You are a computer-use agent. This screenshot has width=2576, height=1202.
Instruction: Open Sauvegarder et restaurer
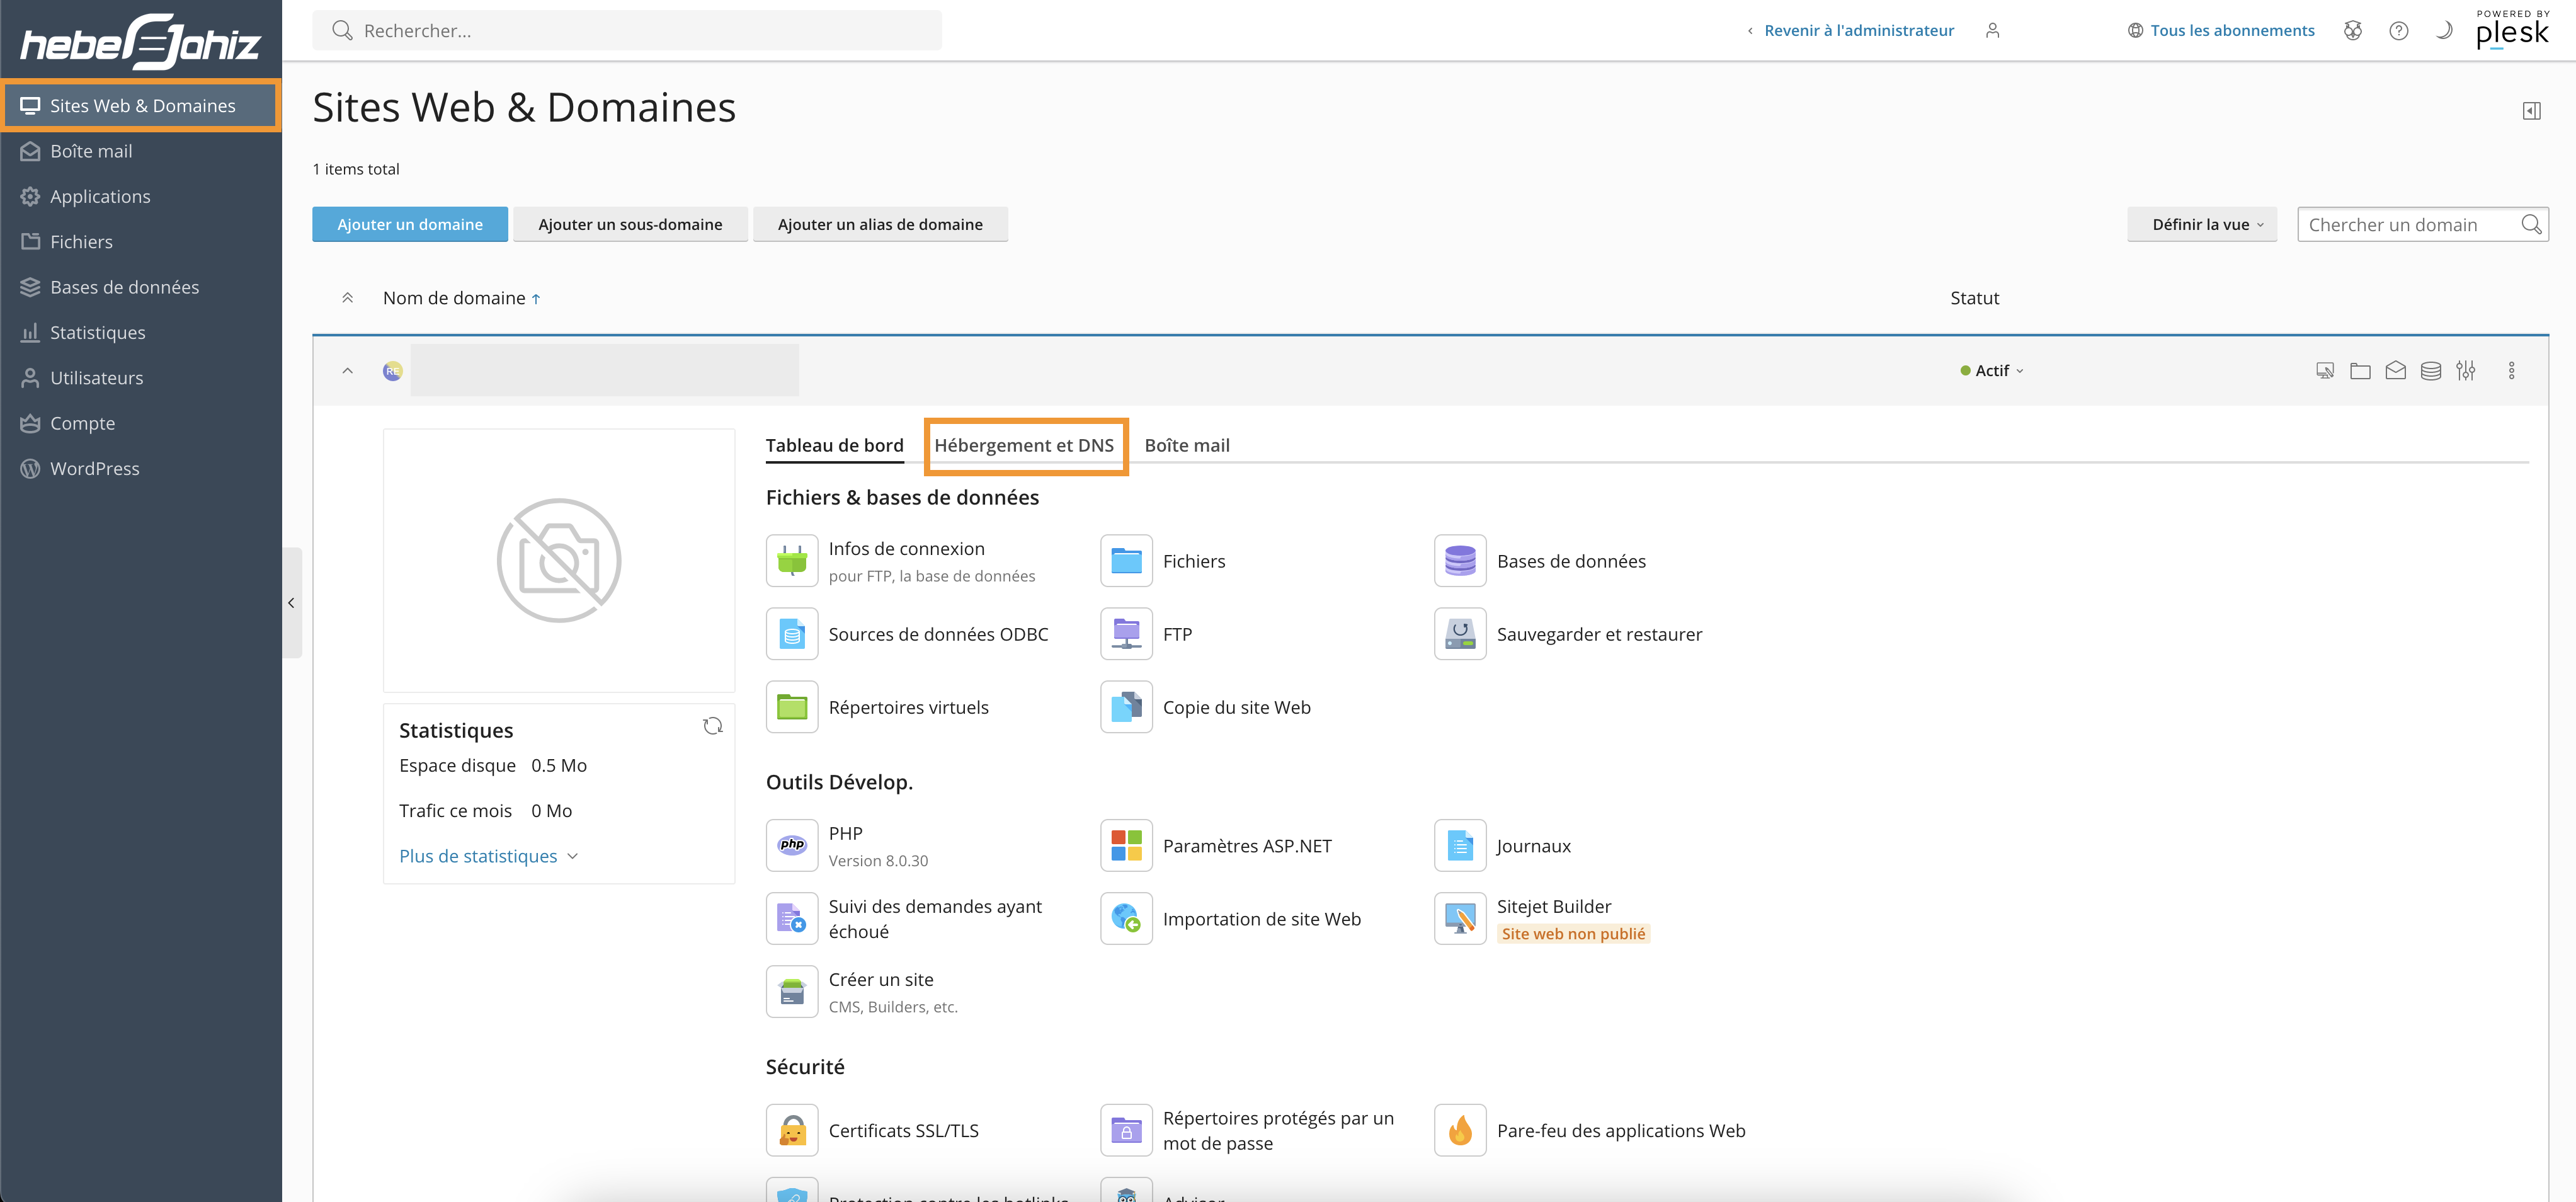[1598, 634]
